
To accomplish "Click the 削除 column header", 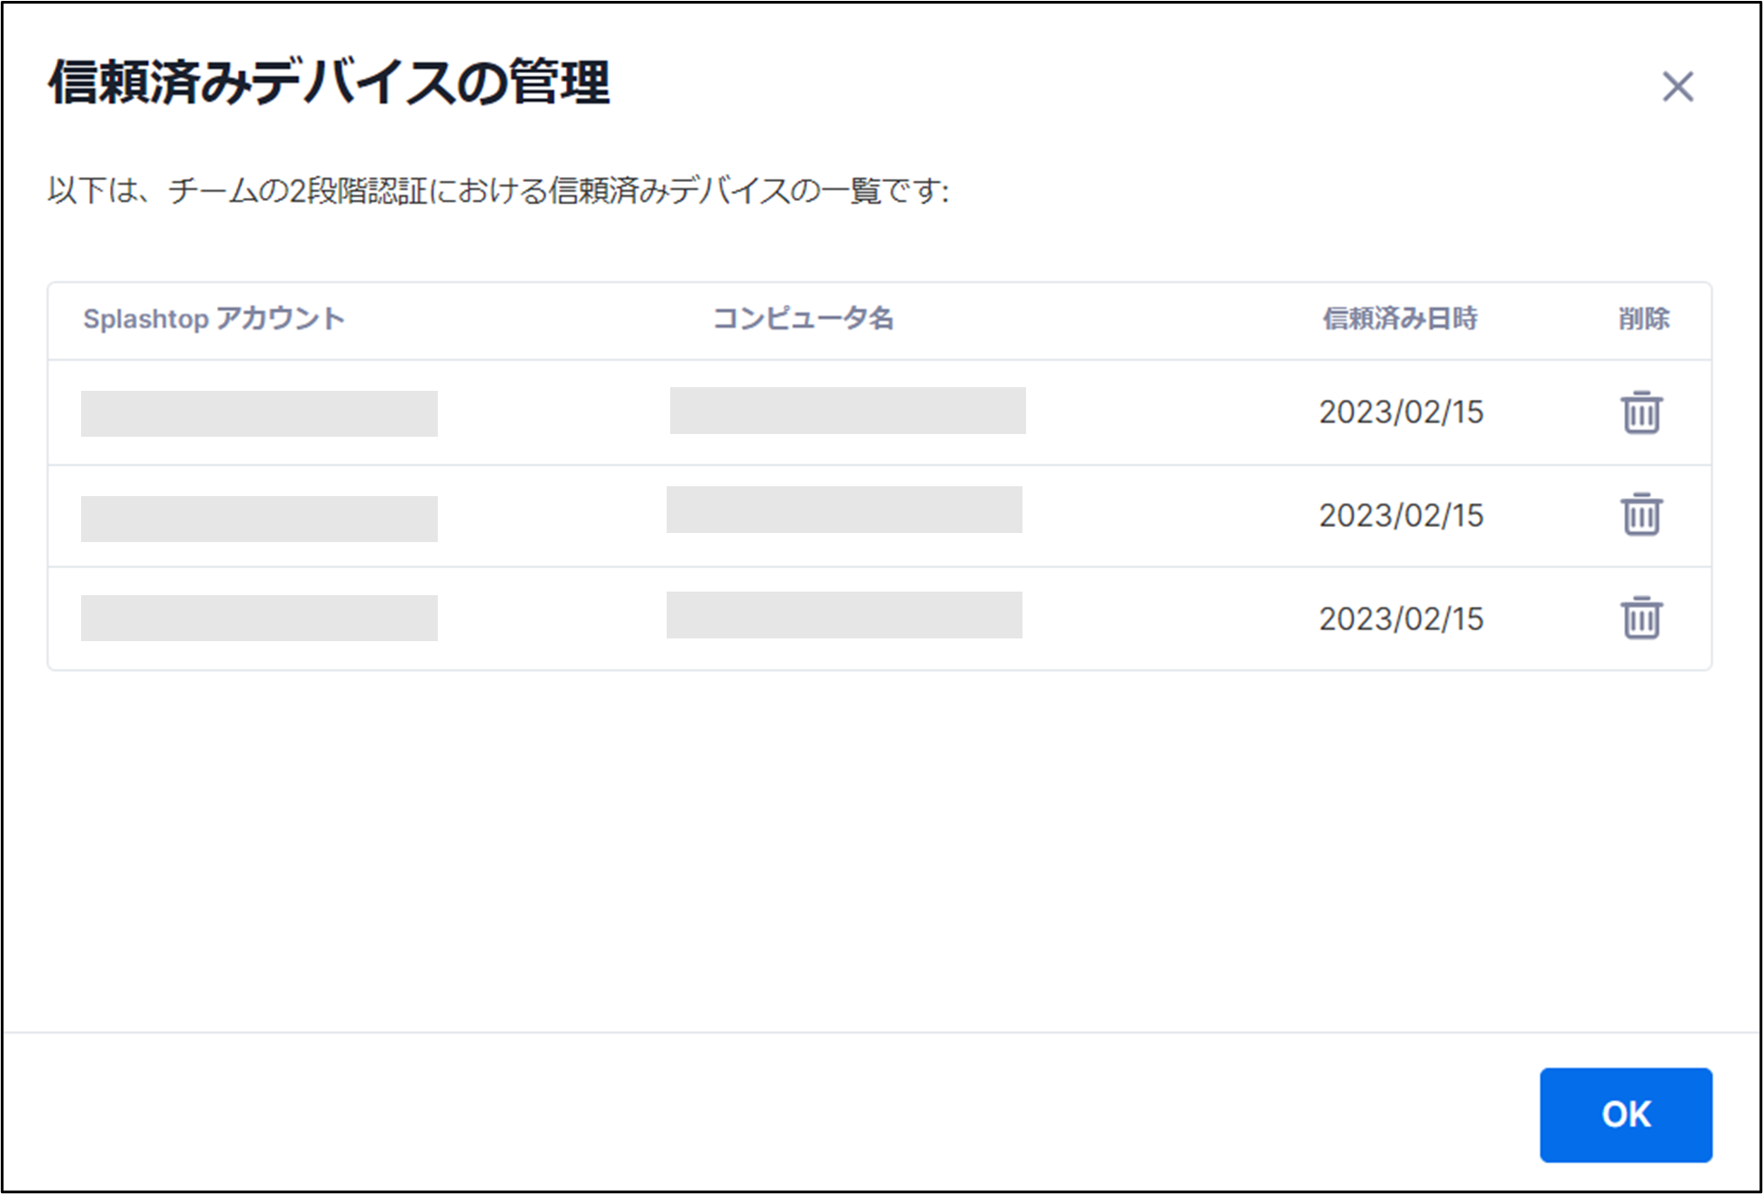I will pyautogui.click(x=1644, y=319).
